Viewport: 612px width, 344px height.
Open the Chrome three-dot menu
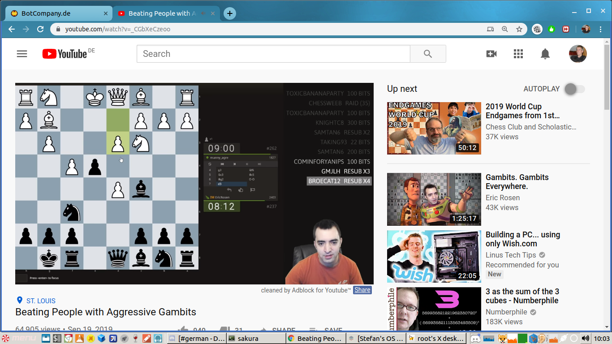pyautogui.click(x=601, y=29)
